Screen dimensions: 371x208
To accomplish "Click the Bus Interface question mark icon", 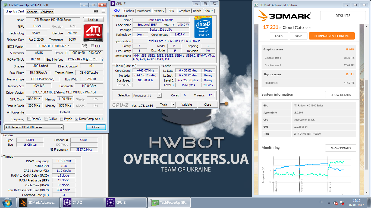I will [102, 59].
